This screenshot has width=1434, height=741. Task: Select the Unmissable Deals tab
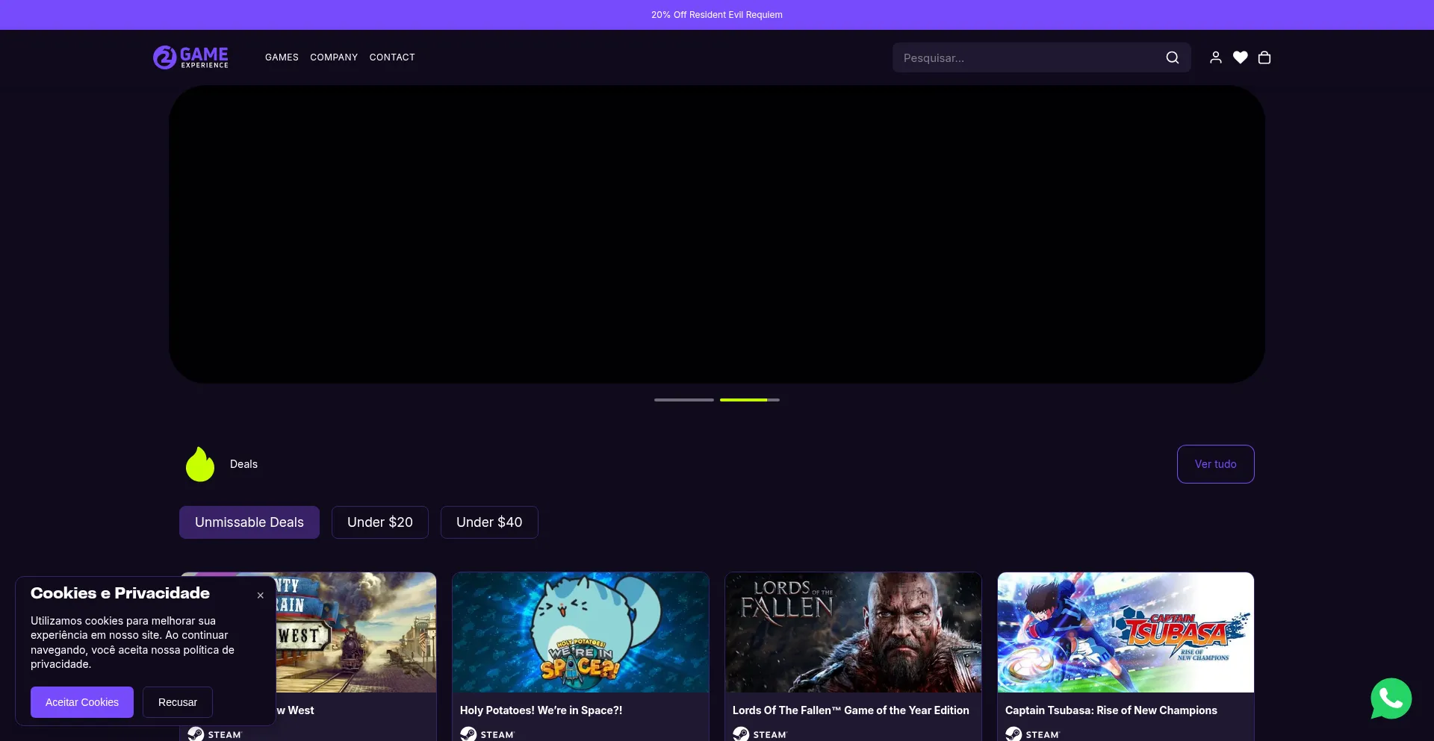249,522
